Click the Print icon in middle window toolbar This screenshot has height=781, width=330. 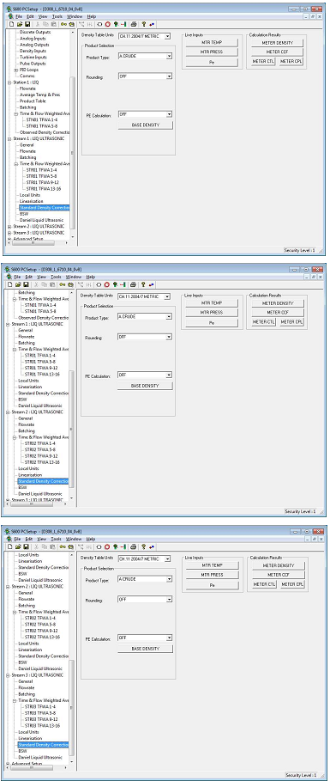(133, 284)
